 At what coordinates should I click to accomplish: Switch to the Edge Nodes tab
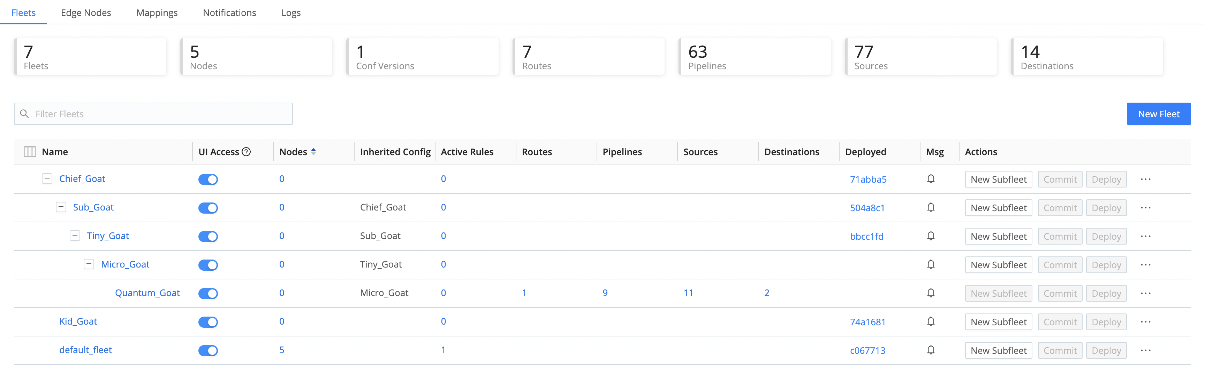click(86, 13)
